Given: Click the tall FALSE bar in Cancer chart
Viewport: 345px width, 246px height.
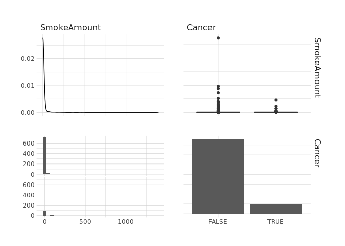Looking at the screenshot, I should tap(218, 176).
